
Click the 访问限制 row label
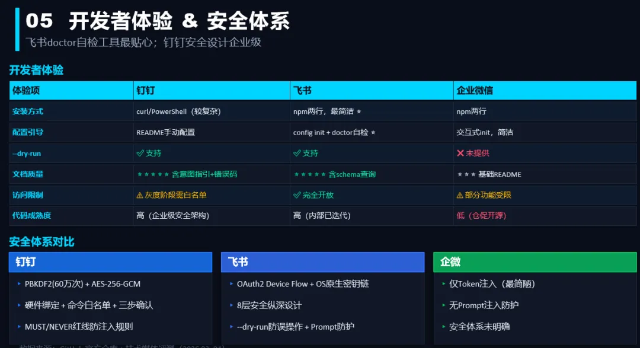coord(27,195)
